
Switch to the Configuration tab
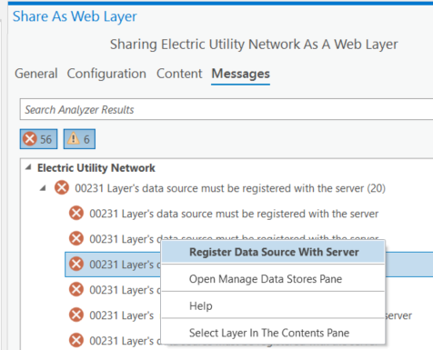pyautogui.click(x=106, y=74)
